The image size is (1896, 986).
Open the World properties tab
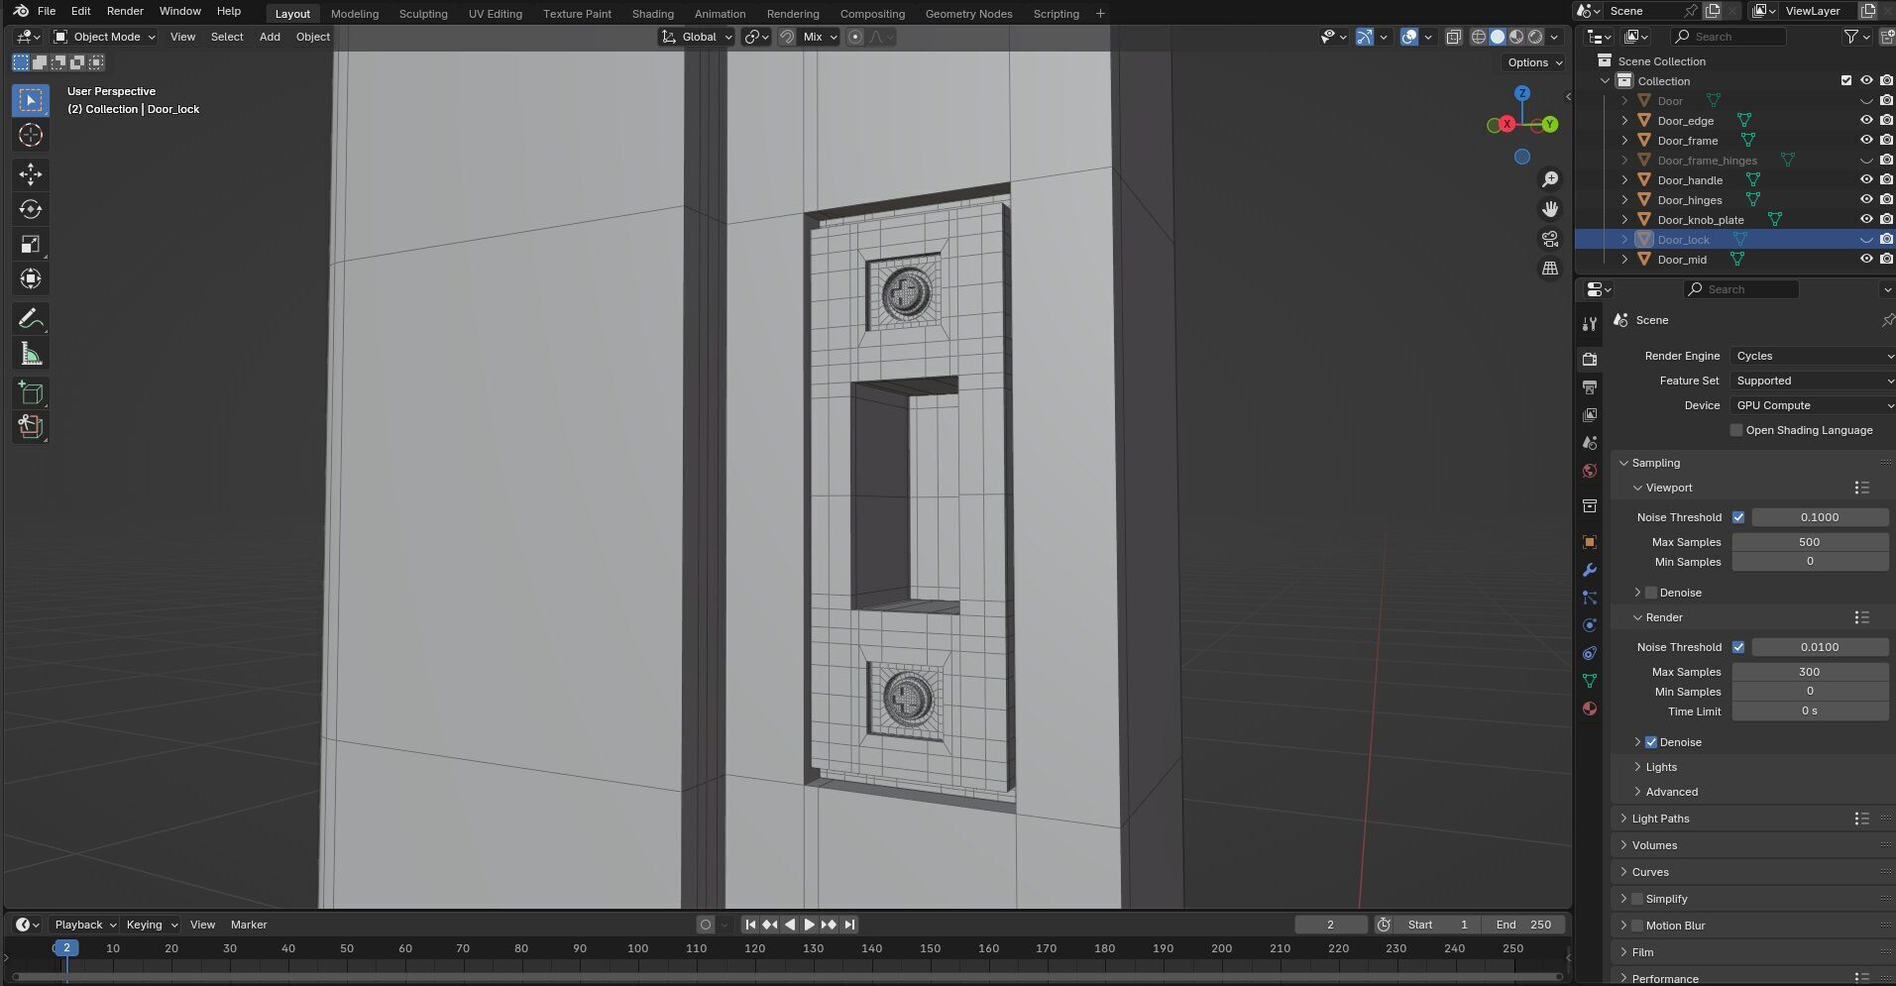(1590, 471)
